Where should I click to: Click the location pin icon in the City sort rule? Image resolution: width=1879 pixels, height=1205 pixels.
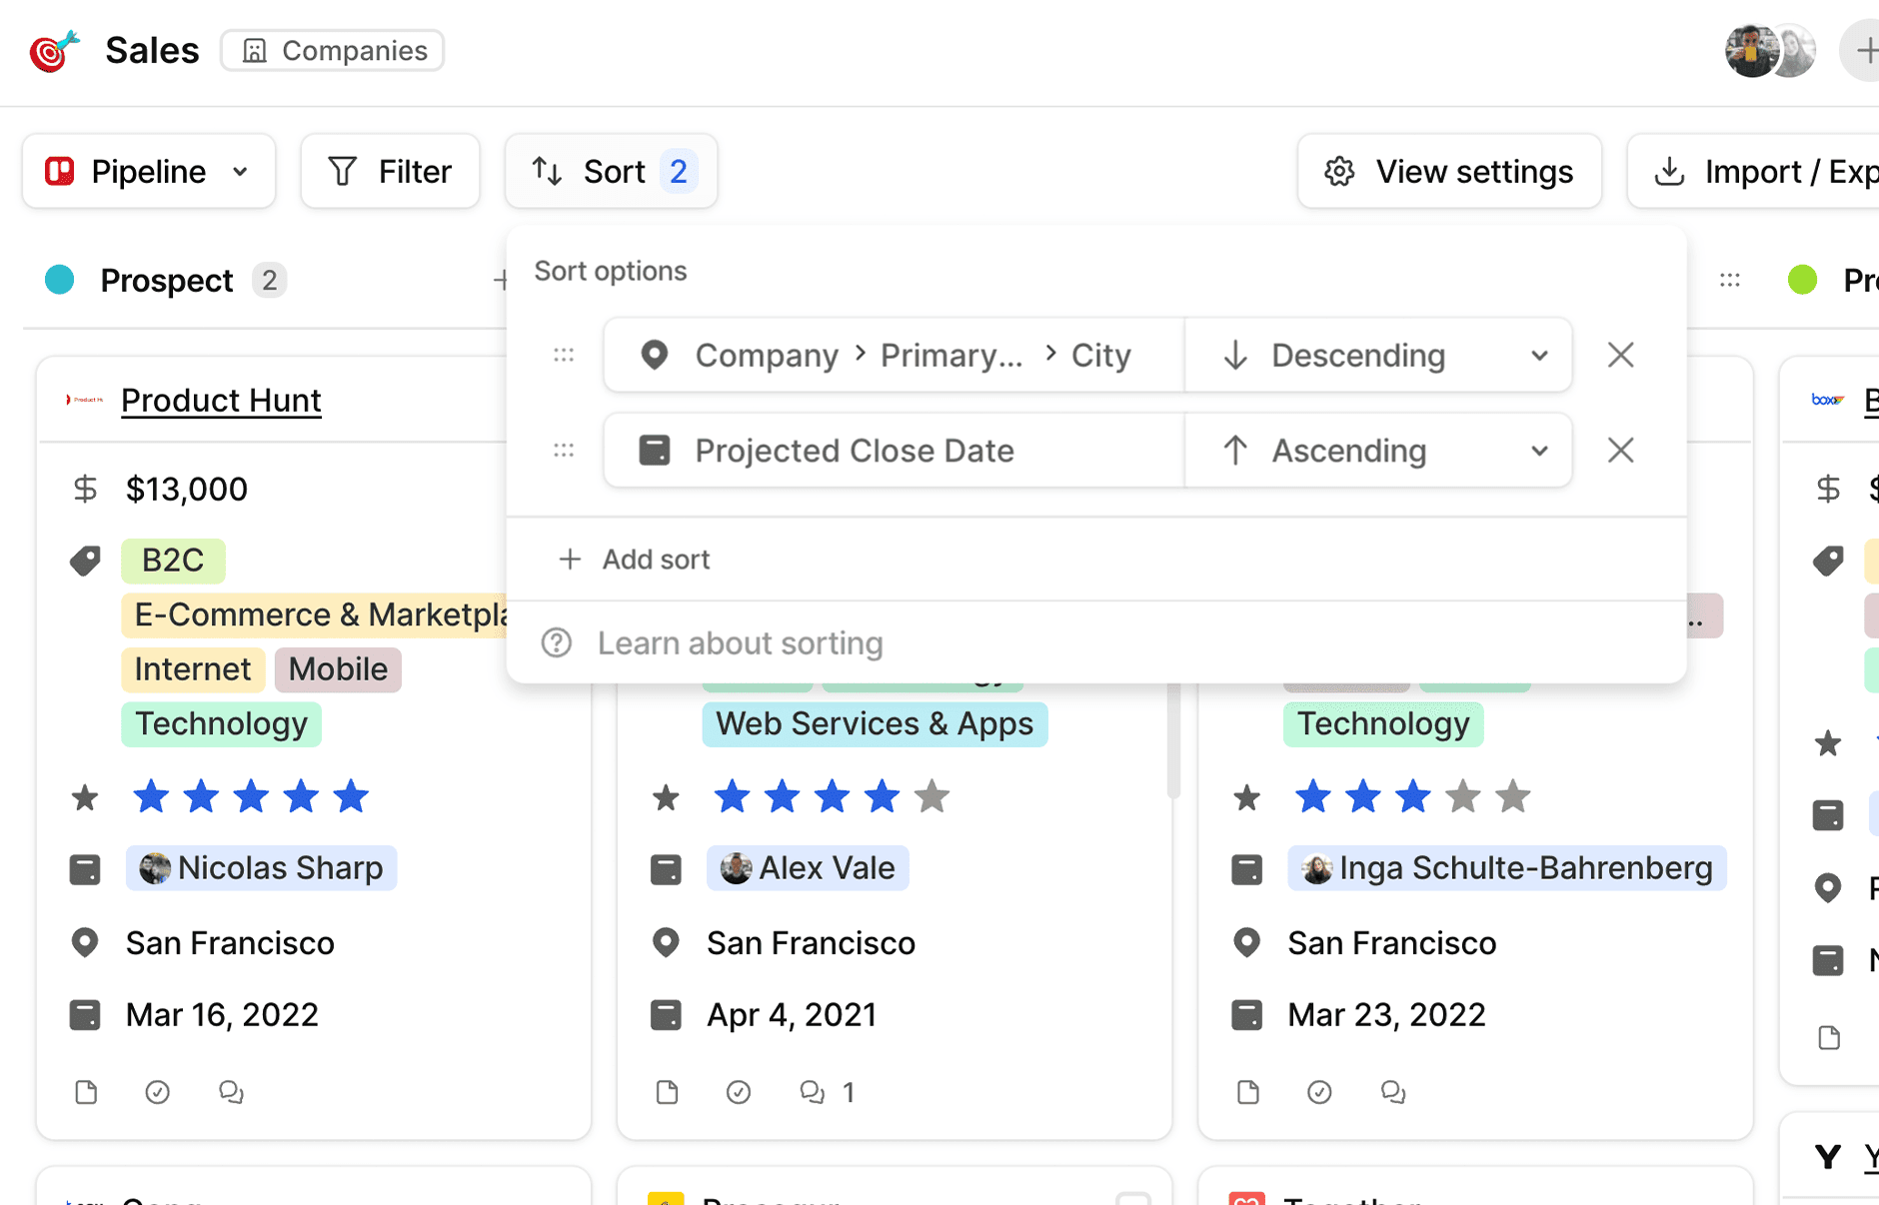coord(655,355)
